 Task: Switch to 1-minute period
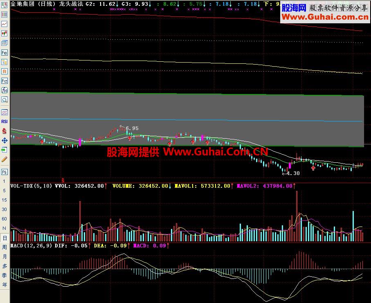click(x=4, y=181)
